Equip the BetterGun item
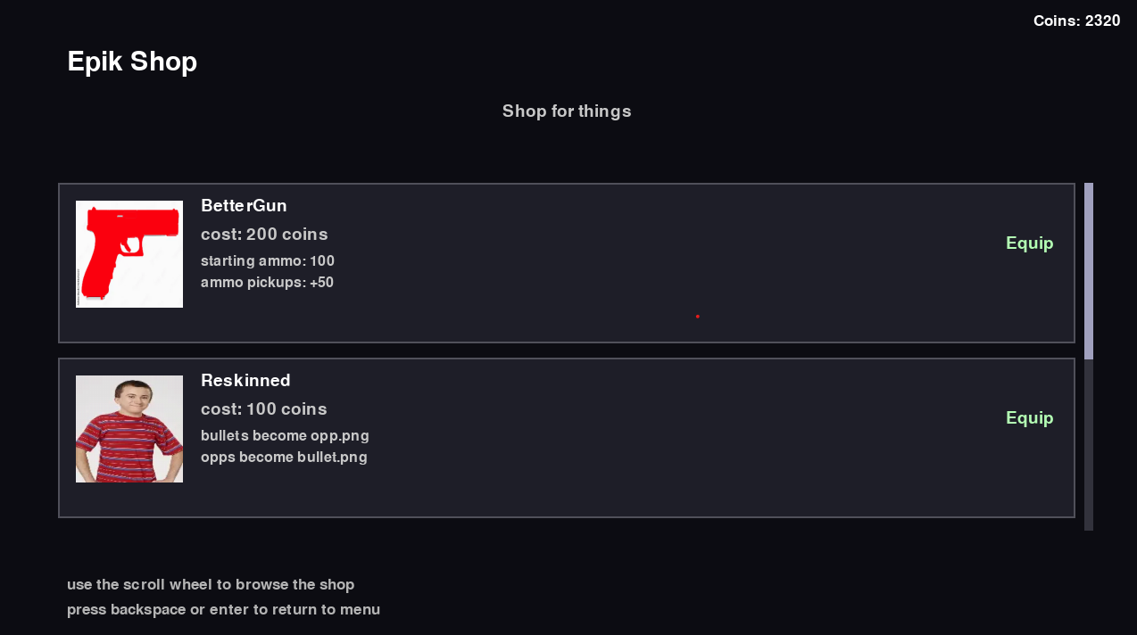Image resolution: width=1137 pixels, height=635 pixels. [x=1029, y=243]
